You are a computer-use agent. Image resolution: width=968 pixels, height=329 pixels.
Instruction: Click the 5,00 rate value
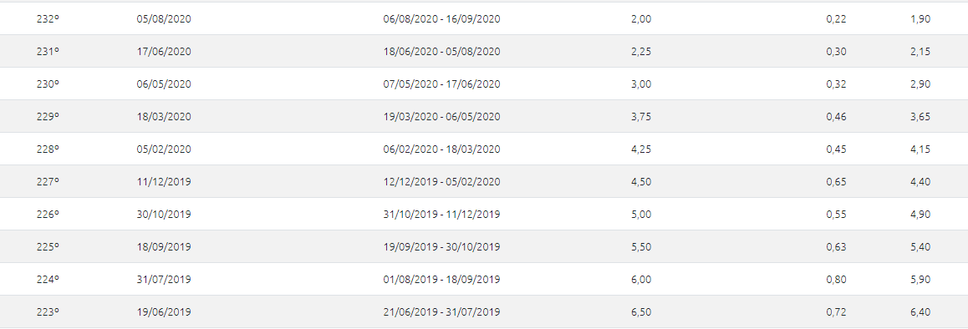[641, 215]
